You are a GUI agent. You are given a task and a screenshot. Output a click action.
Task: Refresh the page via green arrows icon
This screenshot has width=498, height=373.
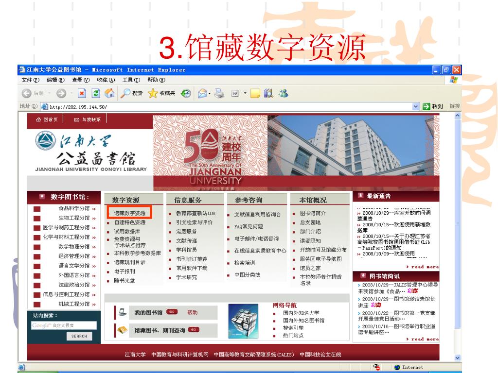click(96, 93)
